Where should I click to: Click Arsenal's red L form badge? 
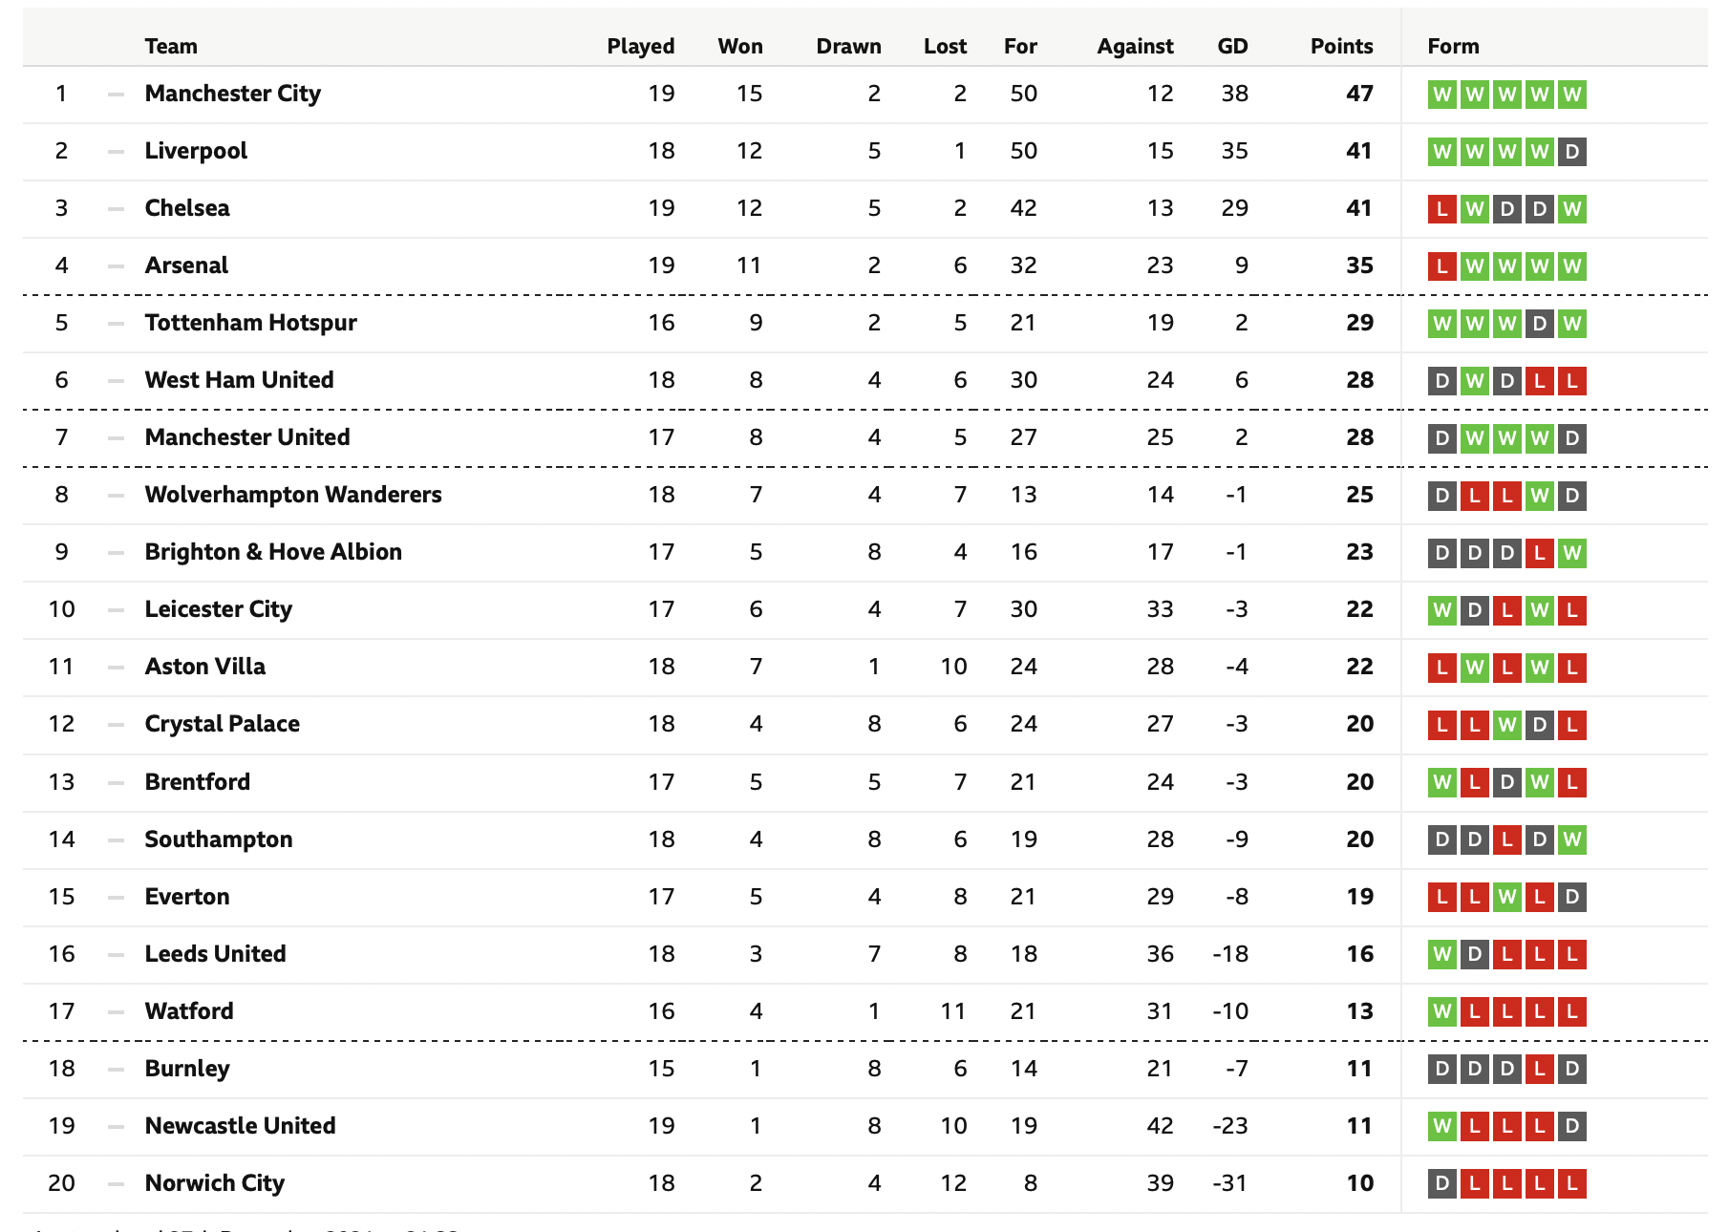coord(1442,266)
